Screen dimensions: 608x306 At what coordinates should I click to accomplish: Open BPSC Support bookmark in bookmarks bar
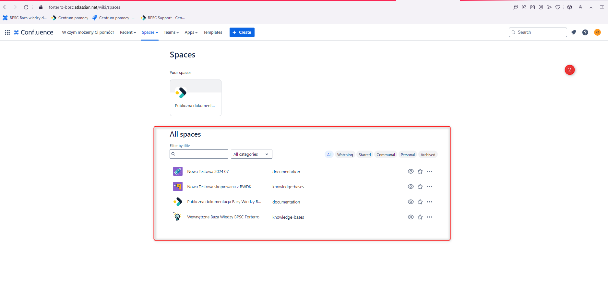tap(163, 18)
